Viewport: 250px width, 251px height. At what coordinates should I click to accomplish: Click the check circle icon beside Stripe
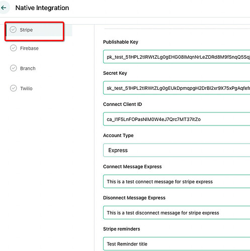click(13, 30)
